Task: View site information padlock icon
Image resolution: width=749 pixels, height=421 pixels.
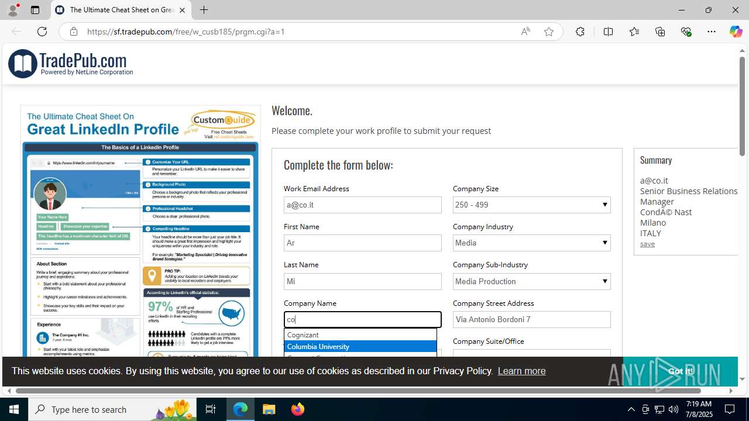Action: 74,32
